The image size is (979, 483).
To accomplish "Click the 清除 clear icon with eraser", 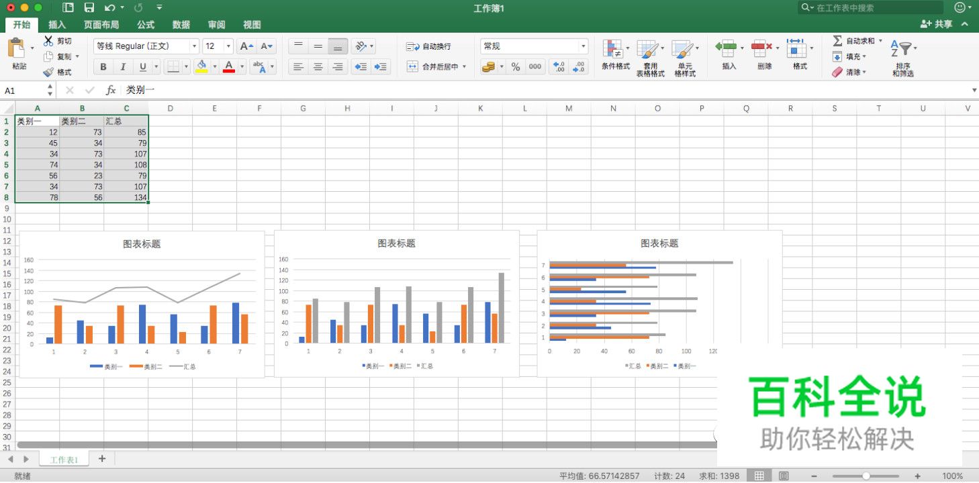I will (837, 72).
